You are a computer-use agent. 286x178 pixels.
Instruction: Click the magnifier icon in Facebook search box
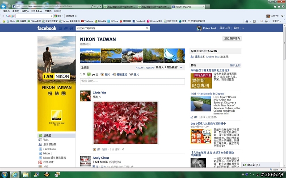pyautogui.click(x=147, y=28)
